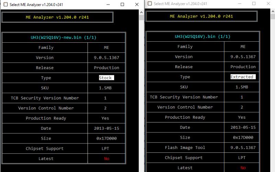Click highlighted 'Stock' type value
Screen dimensions: 275x172
[107, 78]
